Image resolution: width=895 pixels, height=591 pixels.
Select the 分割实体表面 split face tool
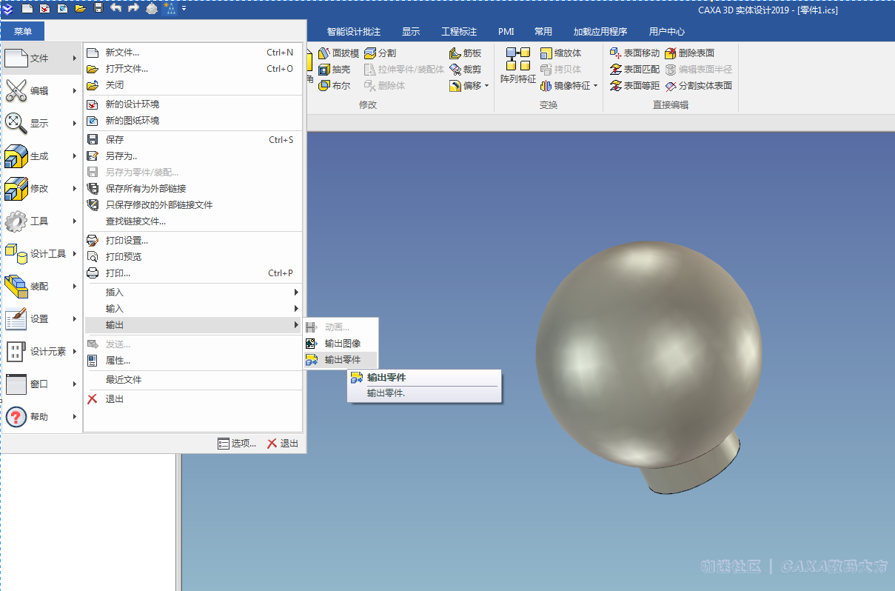click(698, 86)
